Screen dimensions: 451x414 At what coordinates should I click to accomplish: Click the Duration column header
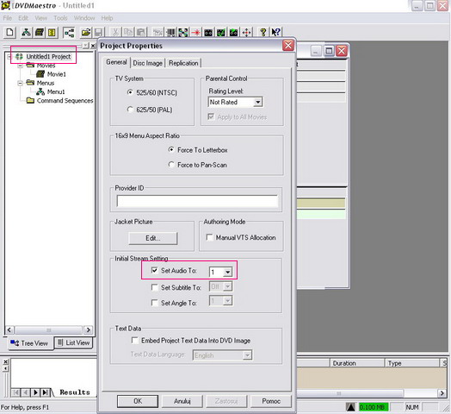(356, 363)
